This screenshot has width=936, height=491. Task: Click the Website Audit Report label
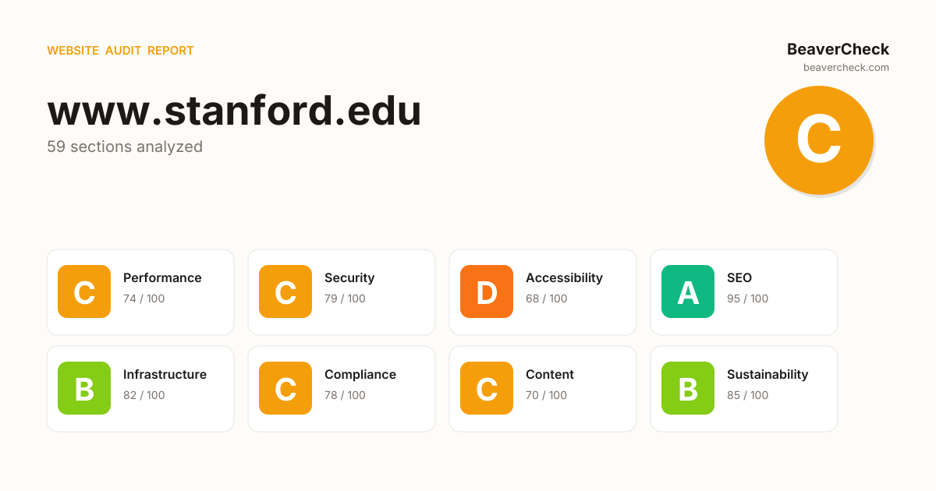120,51
